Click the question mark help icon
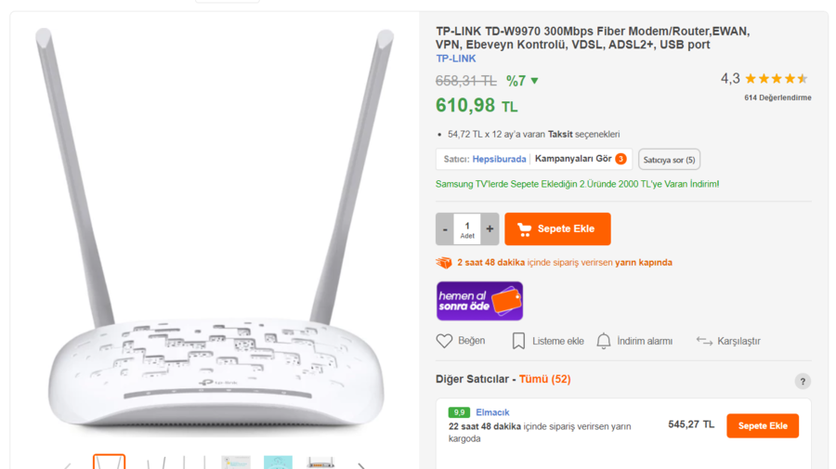Image resolution: width=836 pixels, height=469 pixels. pos(803,381)
